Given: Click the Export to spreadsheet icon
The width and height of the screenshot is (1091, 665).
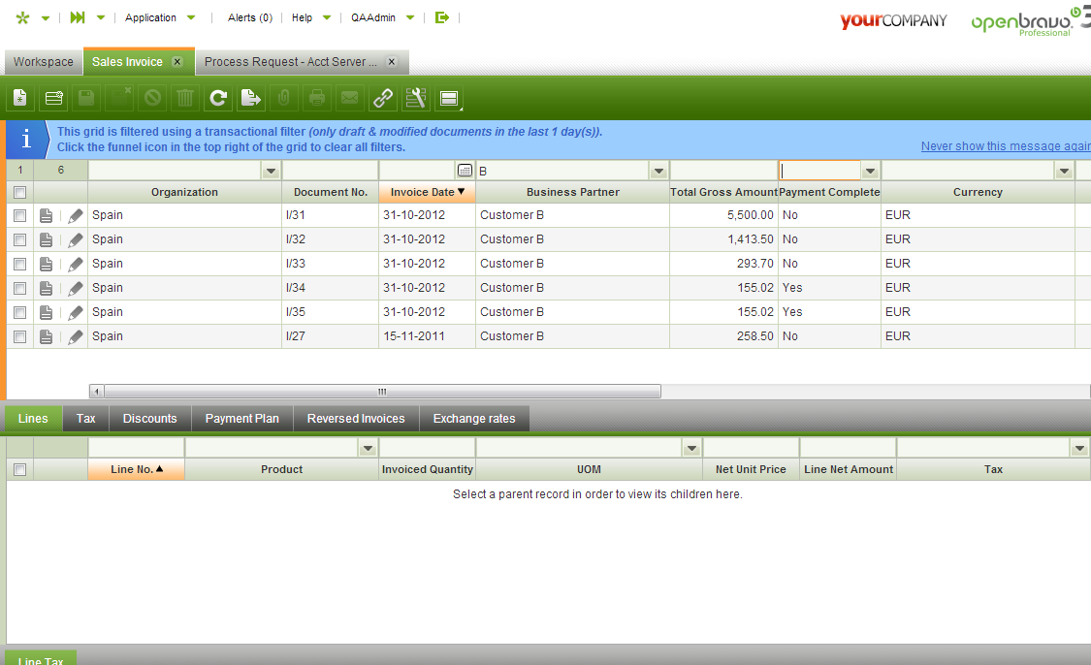Looking at the screenshot, I should (x=251, y=98).
